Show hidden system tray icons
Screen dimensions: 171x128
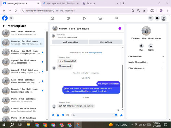[x=132, y=125]
